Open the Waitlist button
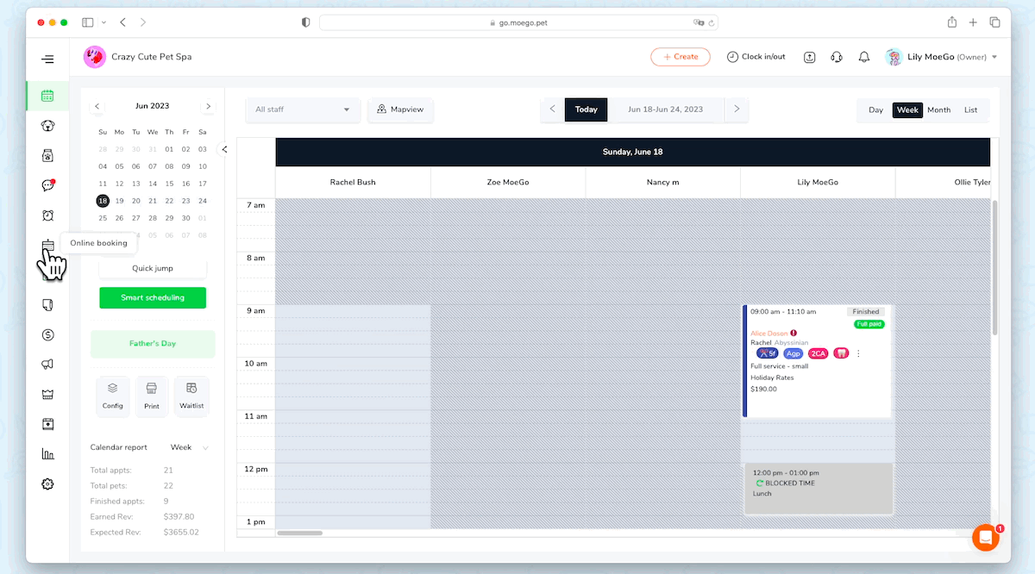Viewport: 1035px width, 574px height. click(x=191, y=396)
